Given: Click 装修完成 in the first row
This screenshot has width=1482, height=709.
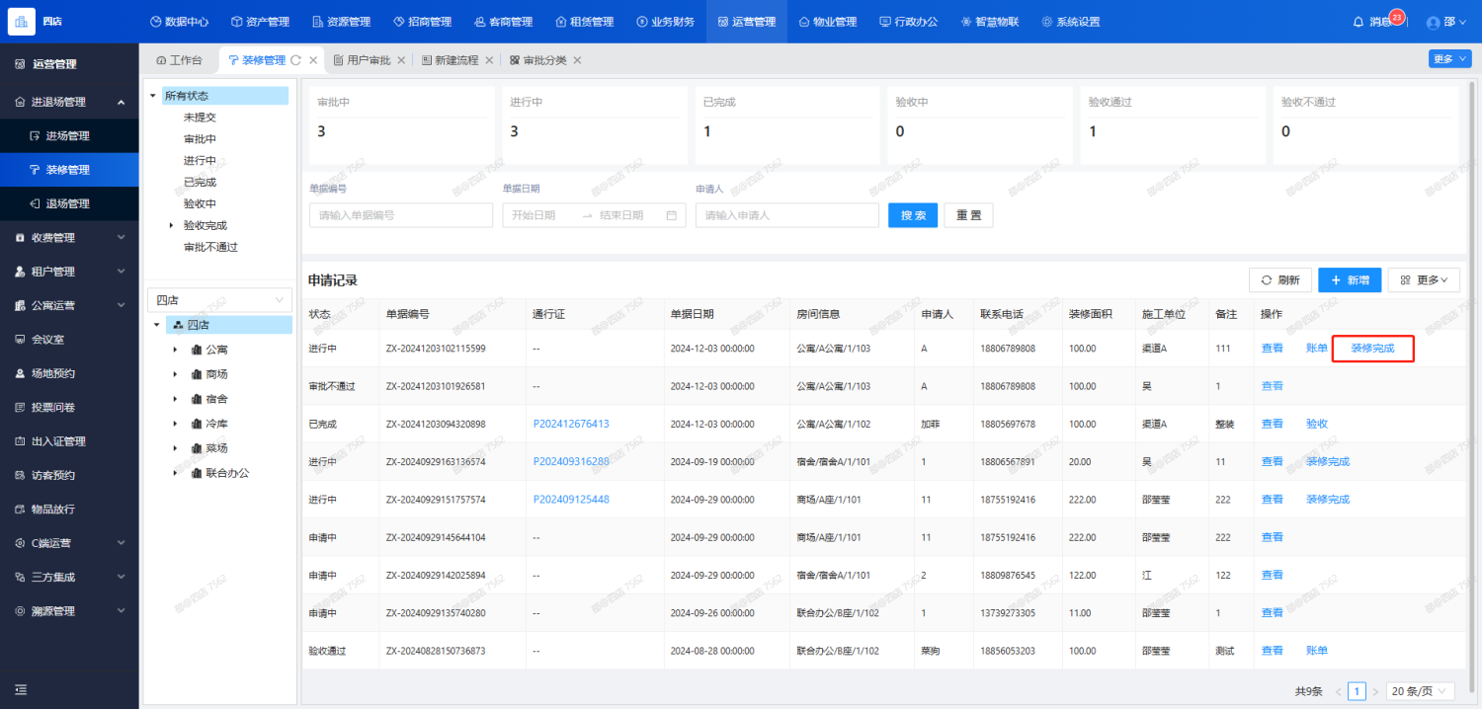Looking at the screenshot, I should 1373,349.
